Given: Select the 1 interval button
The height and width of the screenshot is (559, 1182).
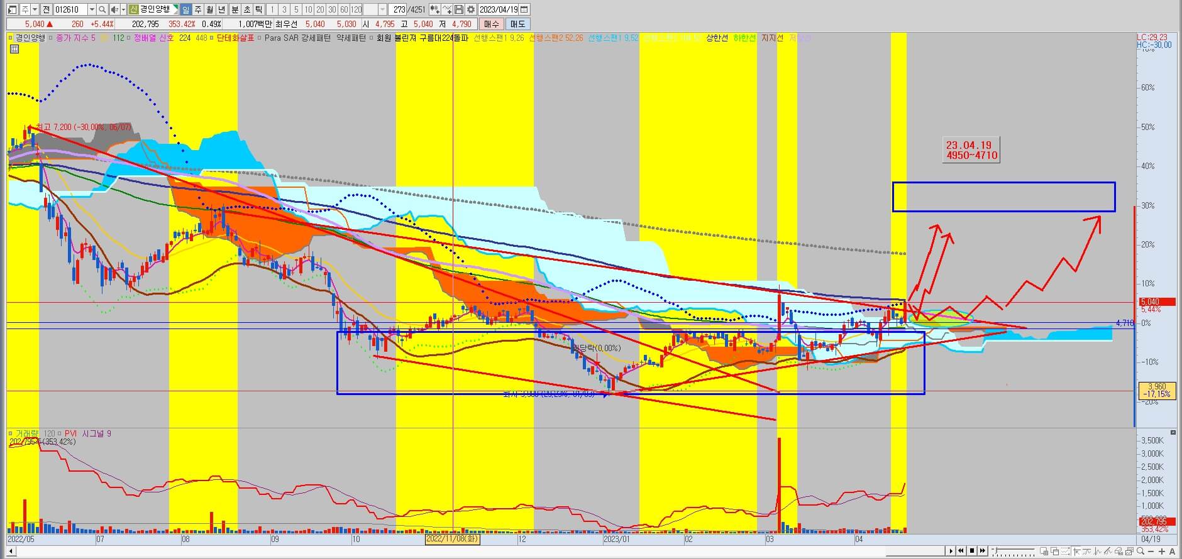Looking at the screenshot, I should [x=272, y=9].
